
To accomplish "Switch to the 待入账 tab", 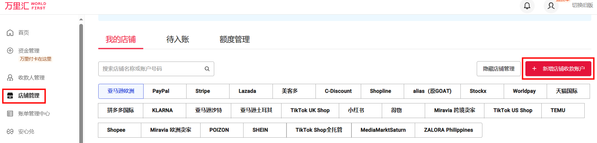I will (x=178, y=40).
